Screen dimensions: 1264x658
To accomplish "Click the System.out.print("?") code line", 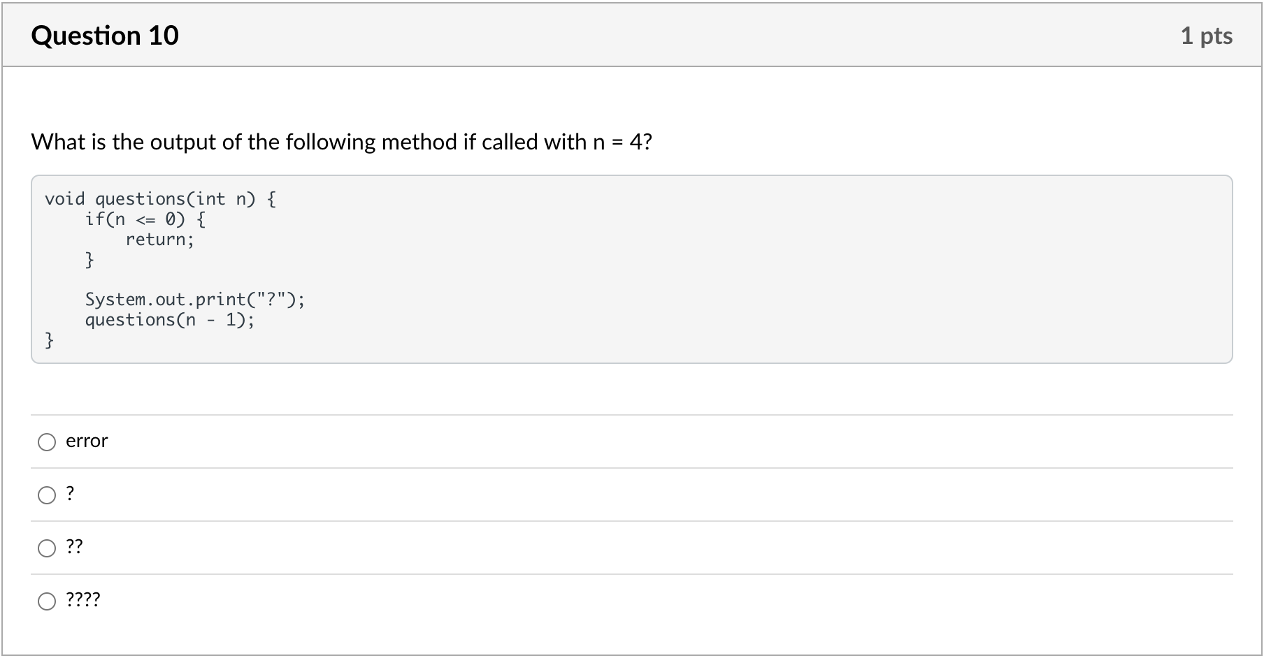I will click(x=195, y=300).
